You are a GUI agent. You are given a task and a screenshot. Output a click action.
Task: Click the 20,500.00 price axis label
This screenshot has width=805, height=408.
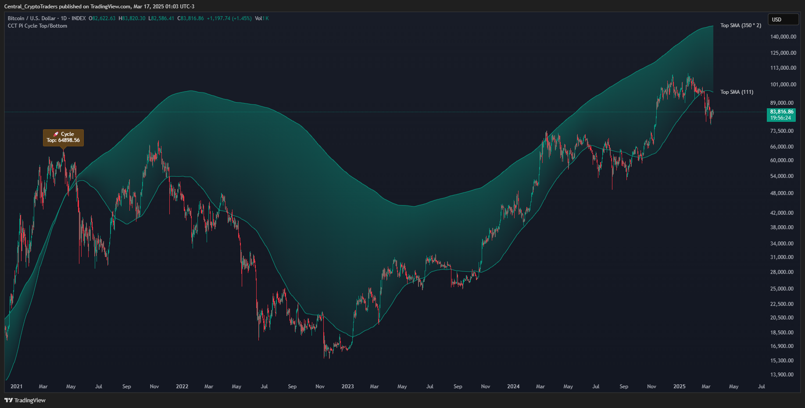[782, 318]
